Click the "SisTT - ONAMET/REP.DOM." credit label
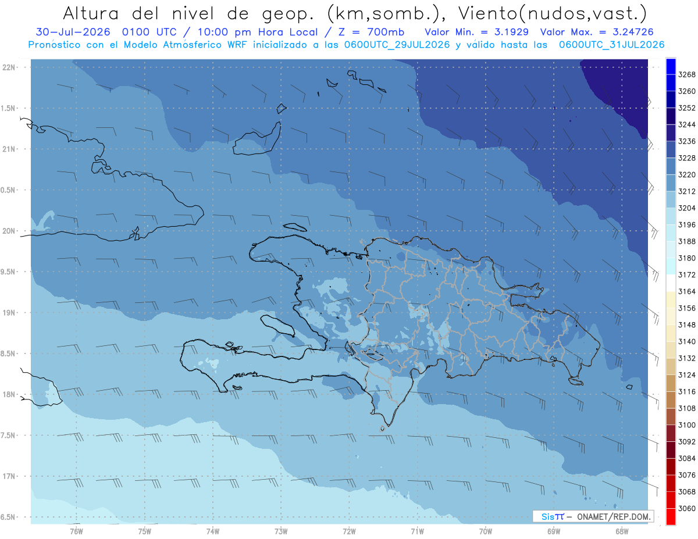Viewport: 698px width, 539px height. (x=592, y=516)
